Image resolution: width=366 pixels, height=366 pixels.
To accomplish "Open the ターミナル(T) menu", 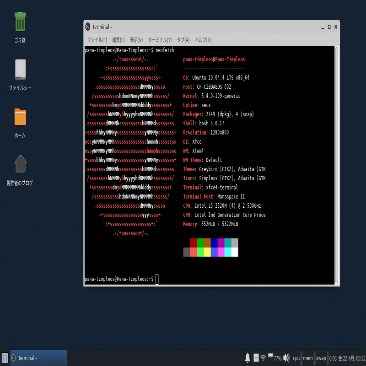I will click(160, 40).
